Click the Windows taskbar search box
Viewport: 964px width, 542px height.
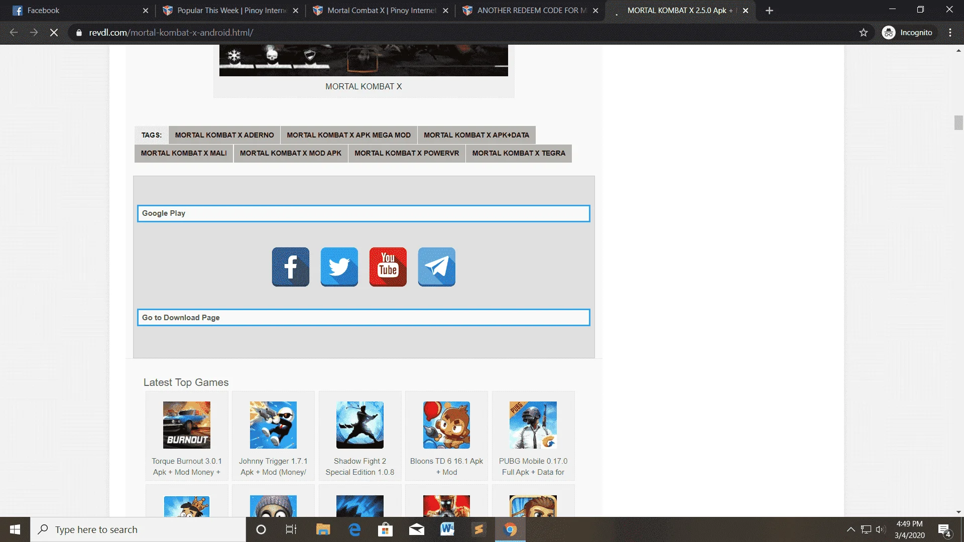pyautogui.click(x=138, y=529)
